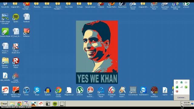Open the airtel desktop shortcut
This screenshot has height=109, width=194.
click(x=5, y=91)
